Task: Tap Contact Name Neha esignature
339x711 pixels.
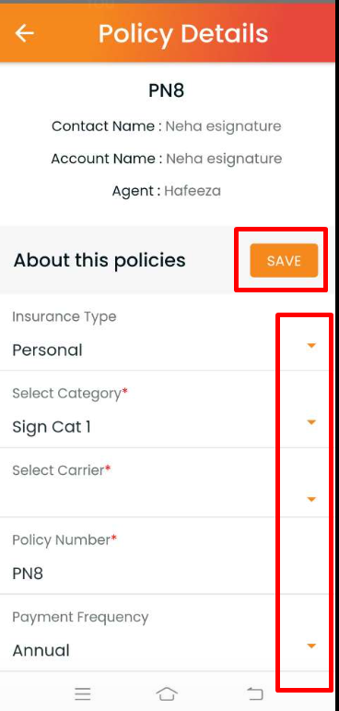Action: tap(223, 126)
